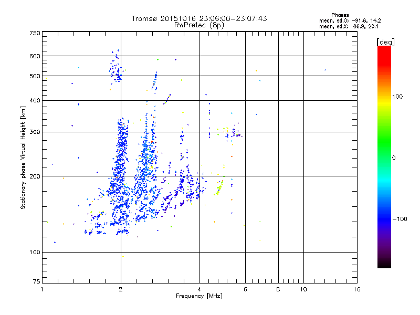Click the x-axis '8' MHz tick label
This screenshot has width=420, height=315.
(278, 289)
